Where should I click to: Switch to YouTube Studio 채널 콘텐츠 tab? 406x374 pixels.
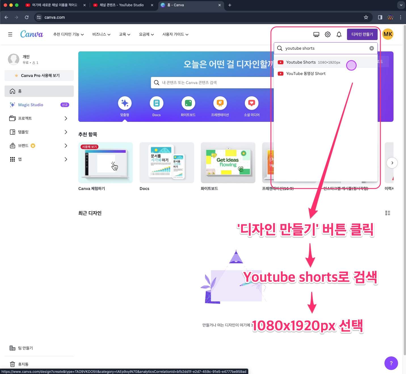click(x=123, y=5)
